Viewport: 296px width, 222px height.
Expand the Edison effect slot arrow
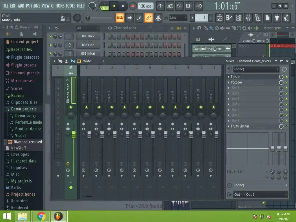point(229,77)
